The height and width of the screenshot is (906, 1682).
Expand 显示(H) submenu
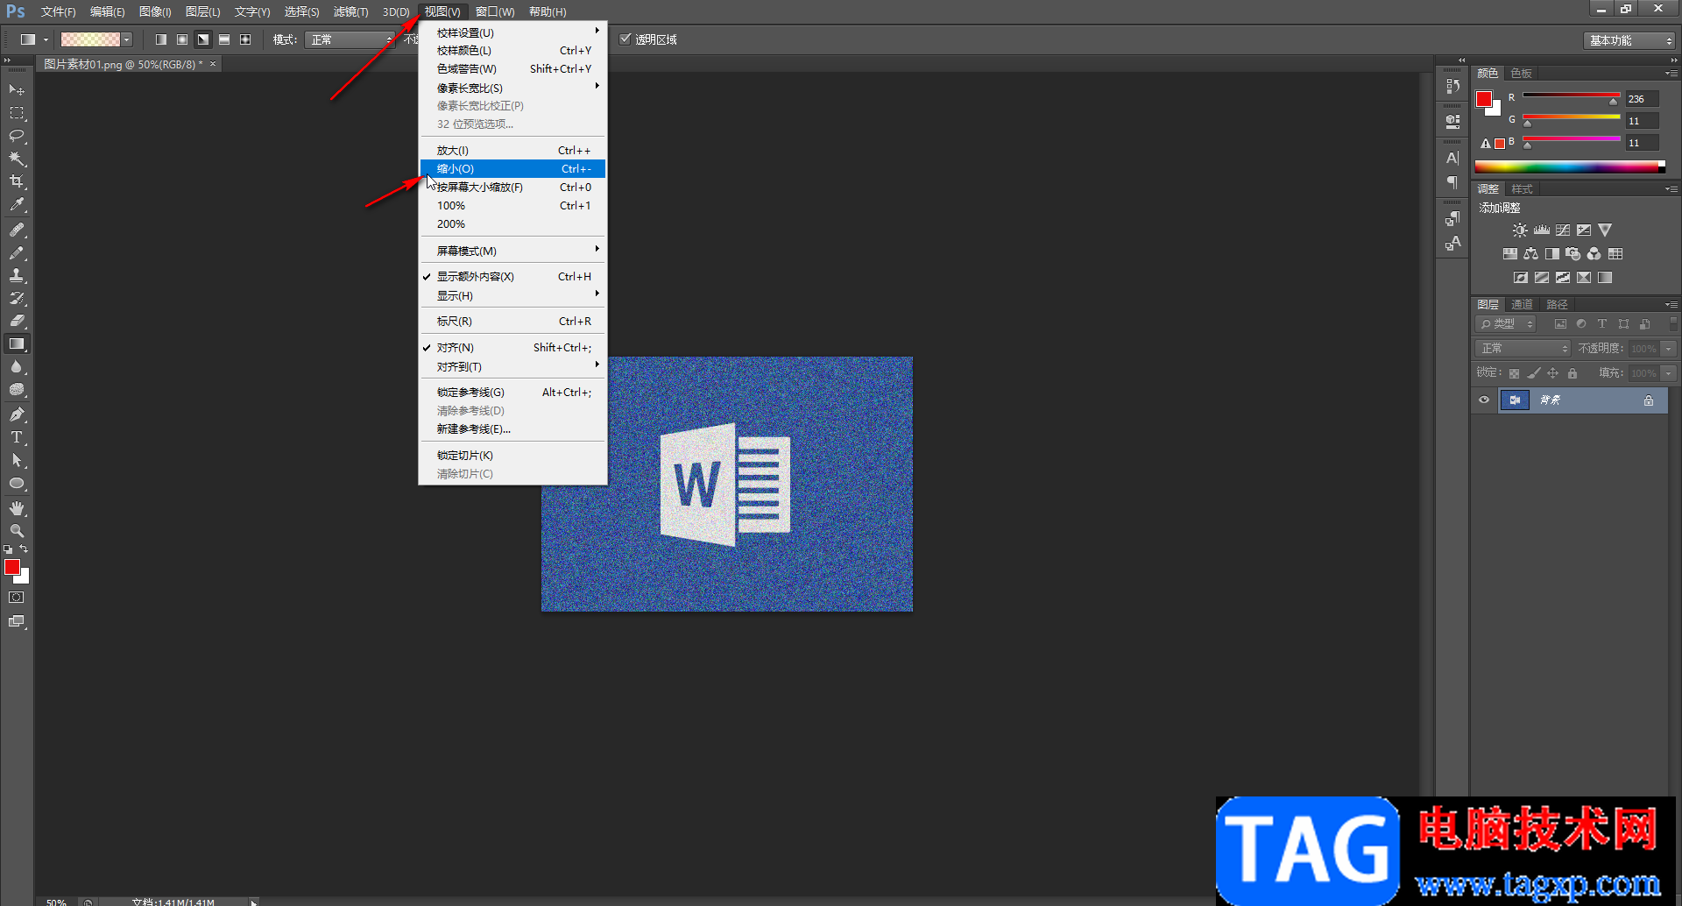coord(513,296)
